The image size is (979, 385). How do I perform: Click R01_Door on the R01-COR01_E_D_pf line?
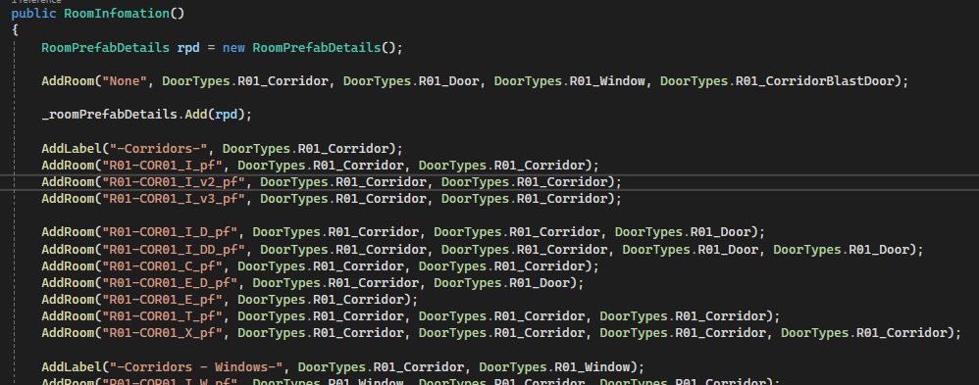540,283
